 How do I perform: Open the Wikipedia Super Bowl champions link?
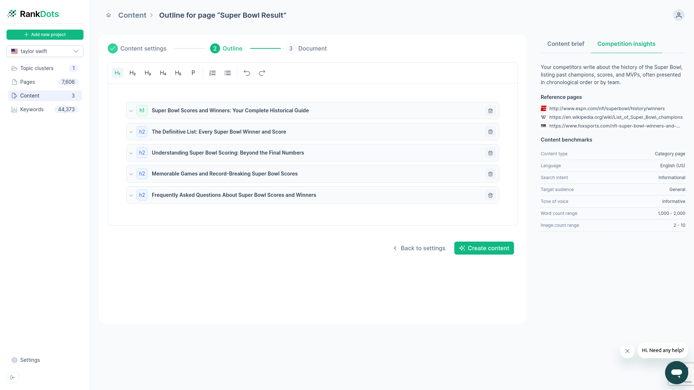pos(616,117)
